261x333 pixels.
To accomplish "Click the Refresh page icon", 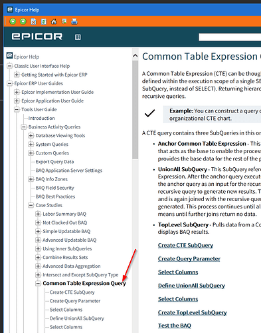I will pos(44,21).
